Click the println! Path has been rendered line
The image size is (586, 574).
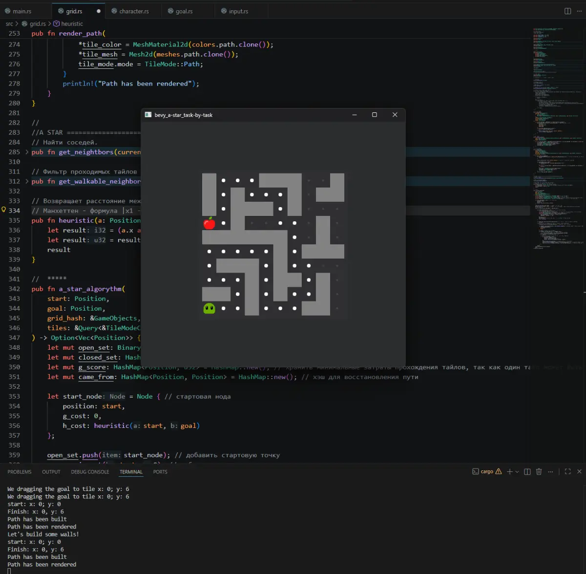pyautogui.click(x=131, y=84)
